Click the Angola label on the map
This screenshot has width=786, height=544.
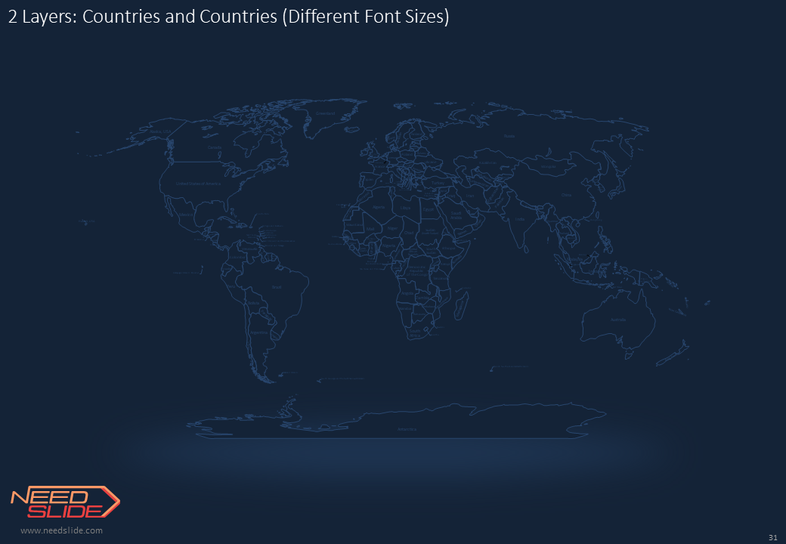tap(407, 294)
